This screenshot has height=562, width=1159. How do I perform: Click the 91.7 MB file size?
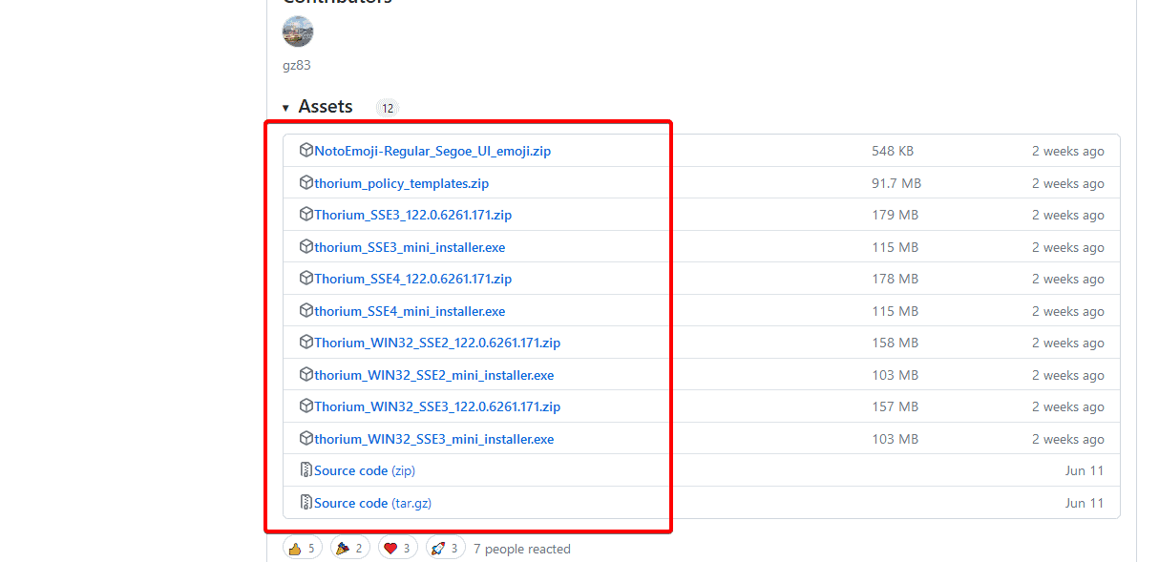coord(896,183)
